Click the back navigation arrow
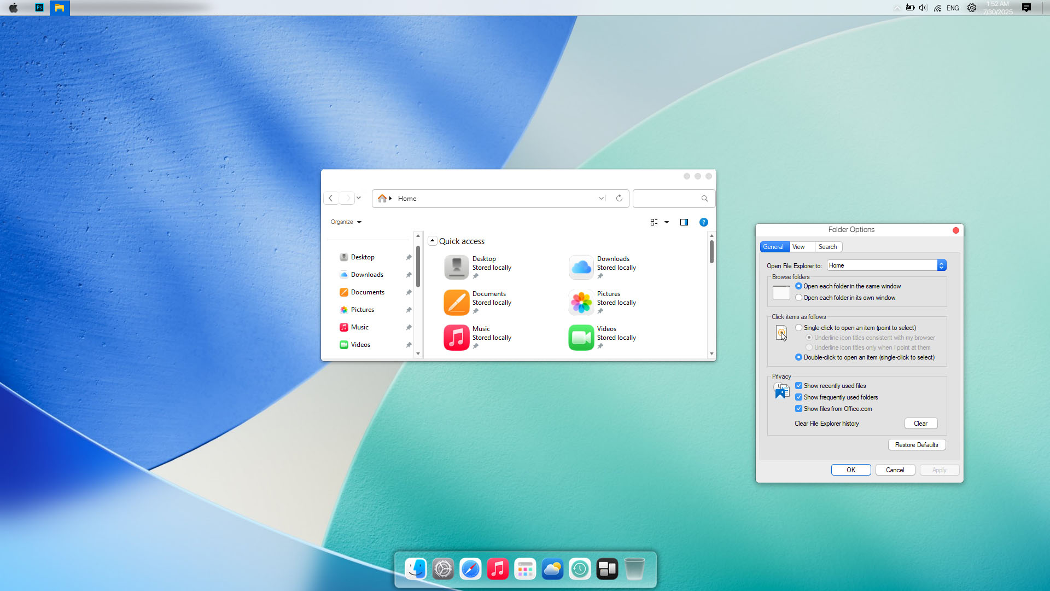The height and width of the screenshot is (591, 1050). coord(331,198)
